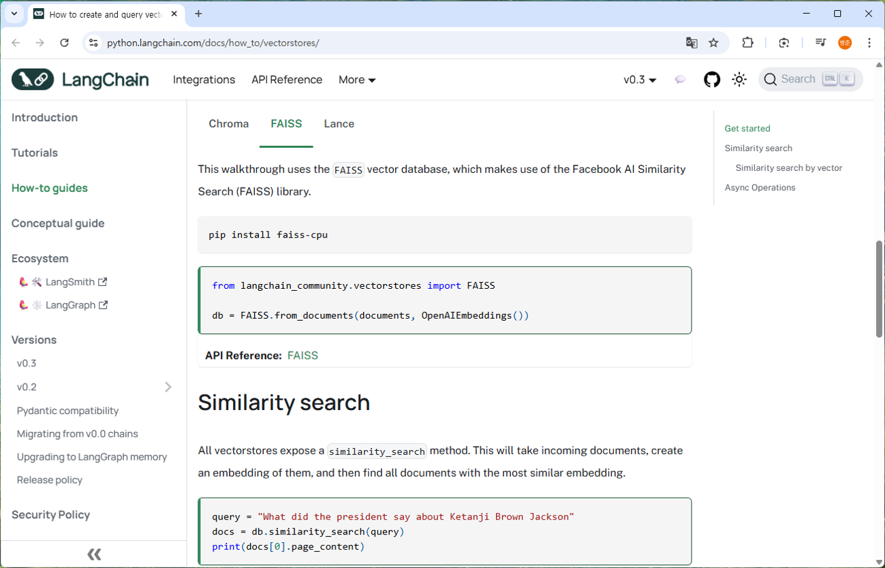Expand the More menu in navbar
Screen dimensions: 885x568
[x=357, y=80]
